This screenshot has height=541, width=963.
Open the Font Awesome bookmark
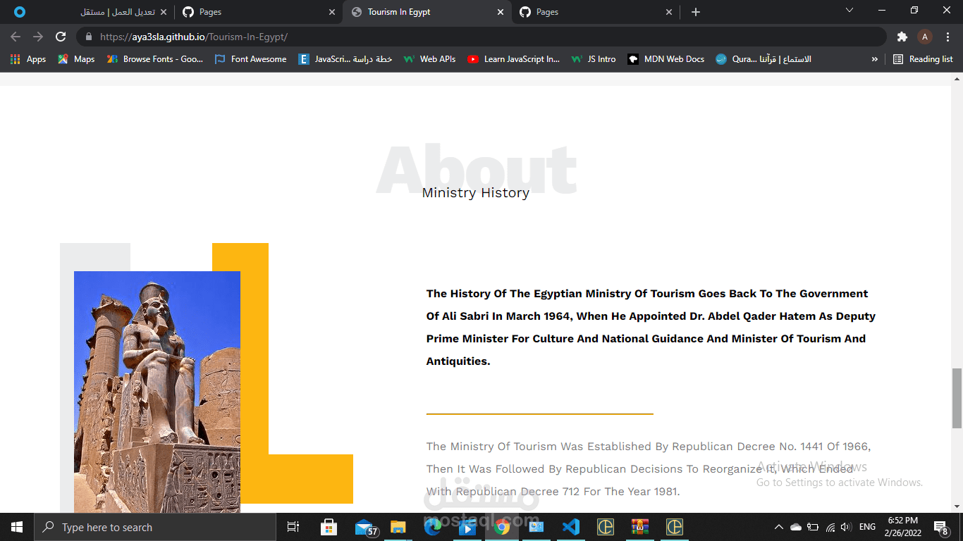(250, 59)
